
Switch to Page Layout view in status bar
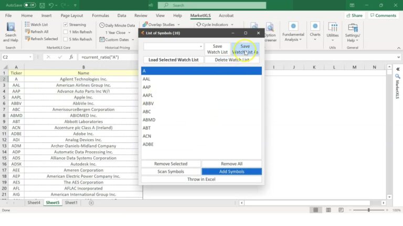(328, 210)
